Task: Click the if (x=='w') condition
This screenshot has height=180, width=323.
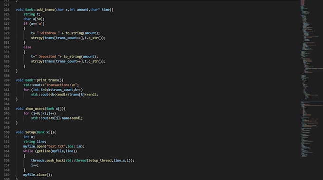Action: coord(34,24)
